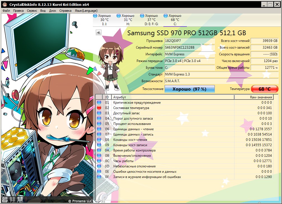Click status orb for Часы работы row
The height and width of the screenshot is (204, 282).
pos(99,161)
